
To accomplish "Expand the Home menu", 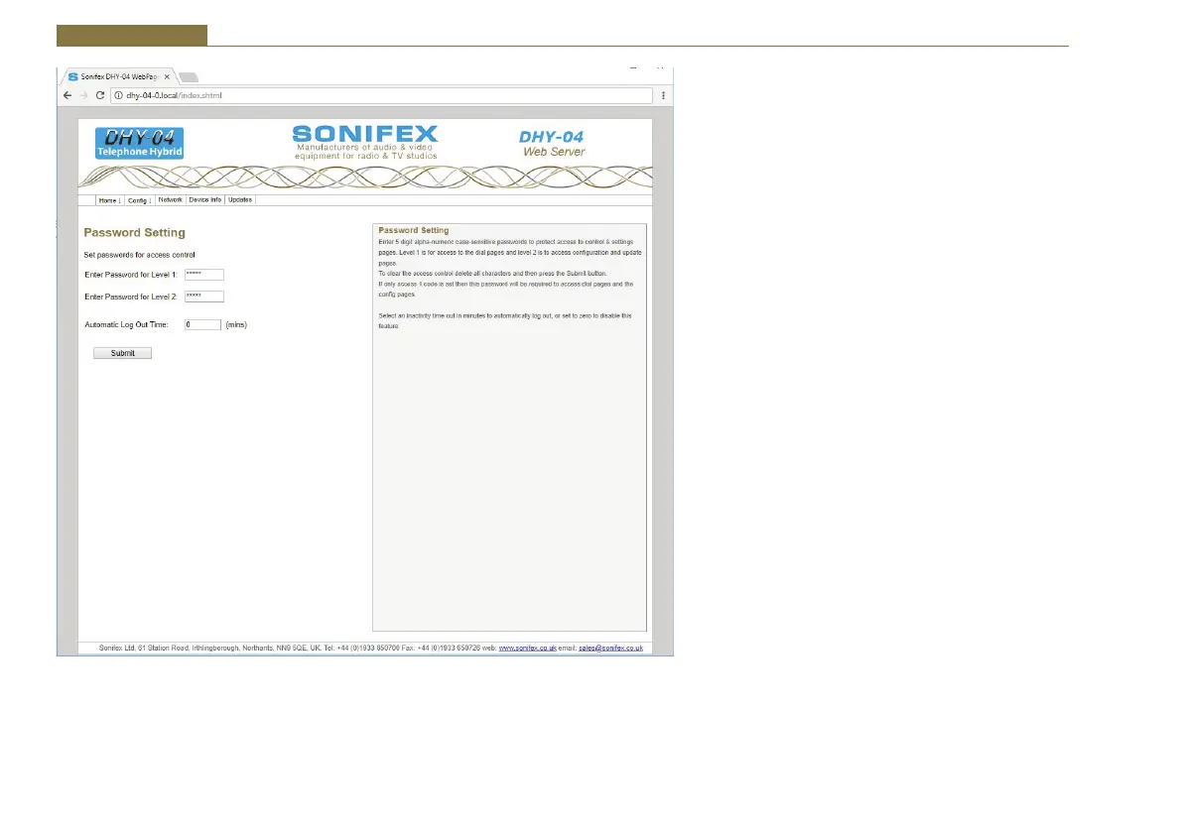I will click(108, 200).
